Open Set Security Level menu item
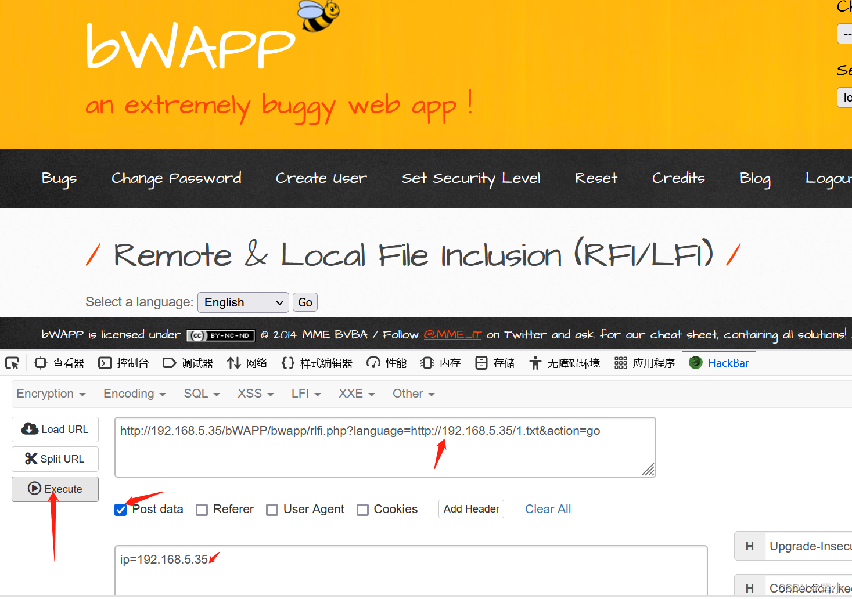Image resolution: width=852 pixels, height=599 pixels. [471, 179]
